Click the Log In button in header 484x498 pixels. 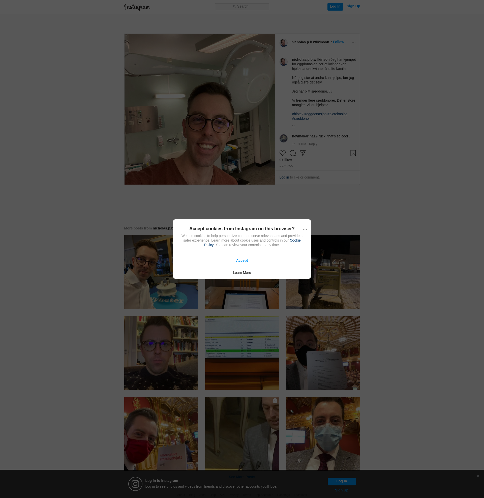(x=335, y=7)
